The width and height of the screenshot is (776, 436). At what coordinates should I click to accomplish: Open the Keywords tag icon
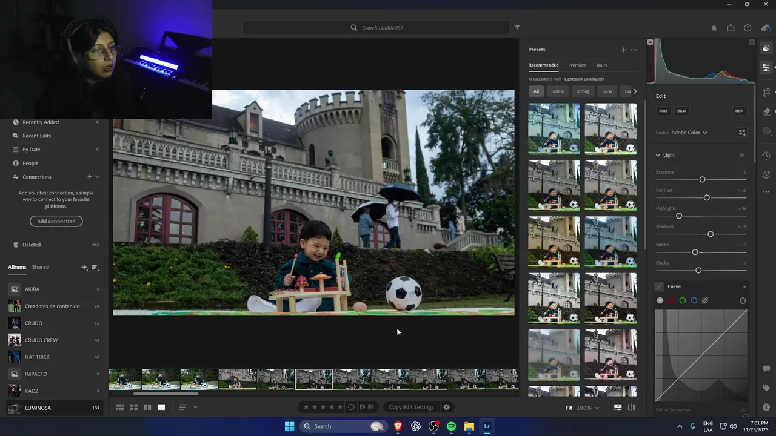[x=766, y=388]
